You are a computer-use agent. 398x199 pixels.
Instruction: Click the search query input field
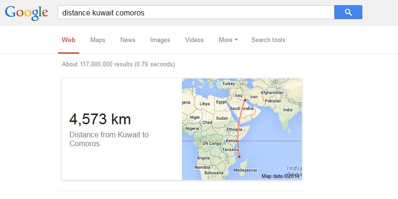pos(195,13)
